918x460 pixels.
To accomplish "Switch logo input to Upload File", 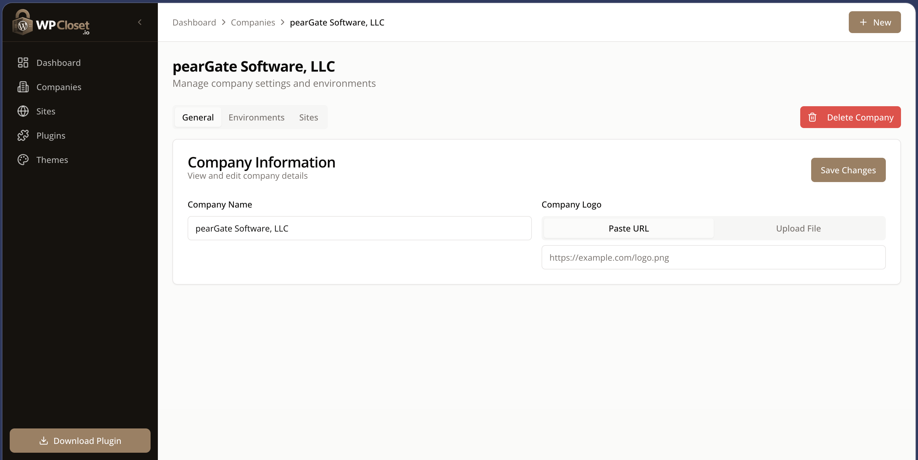I will point(798,228).
